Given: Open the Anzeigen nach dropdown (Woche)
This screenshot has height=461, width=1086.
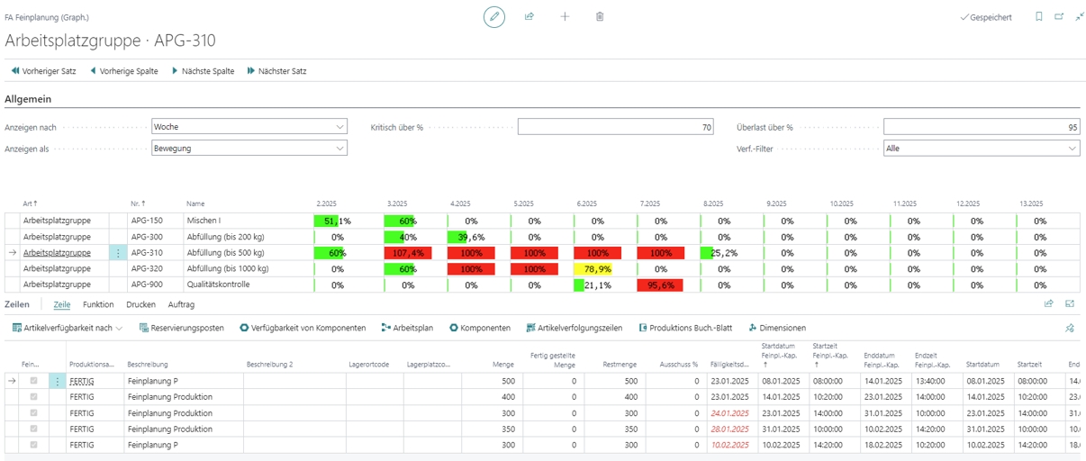Looking at the screenshot, I should 249,127.
